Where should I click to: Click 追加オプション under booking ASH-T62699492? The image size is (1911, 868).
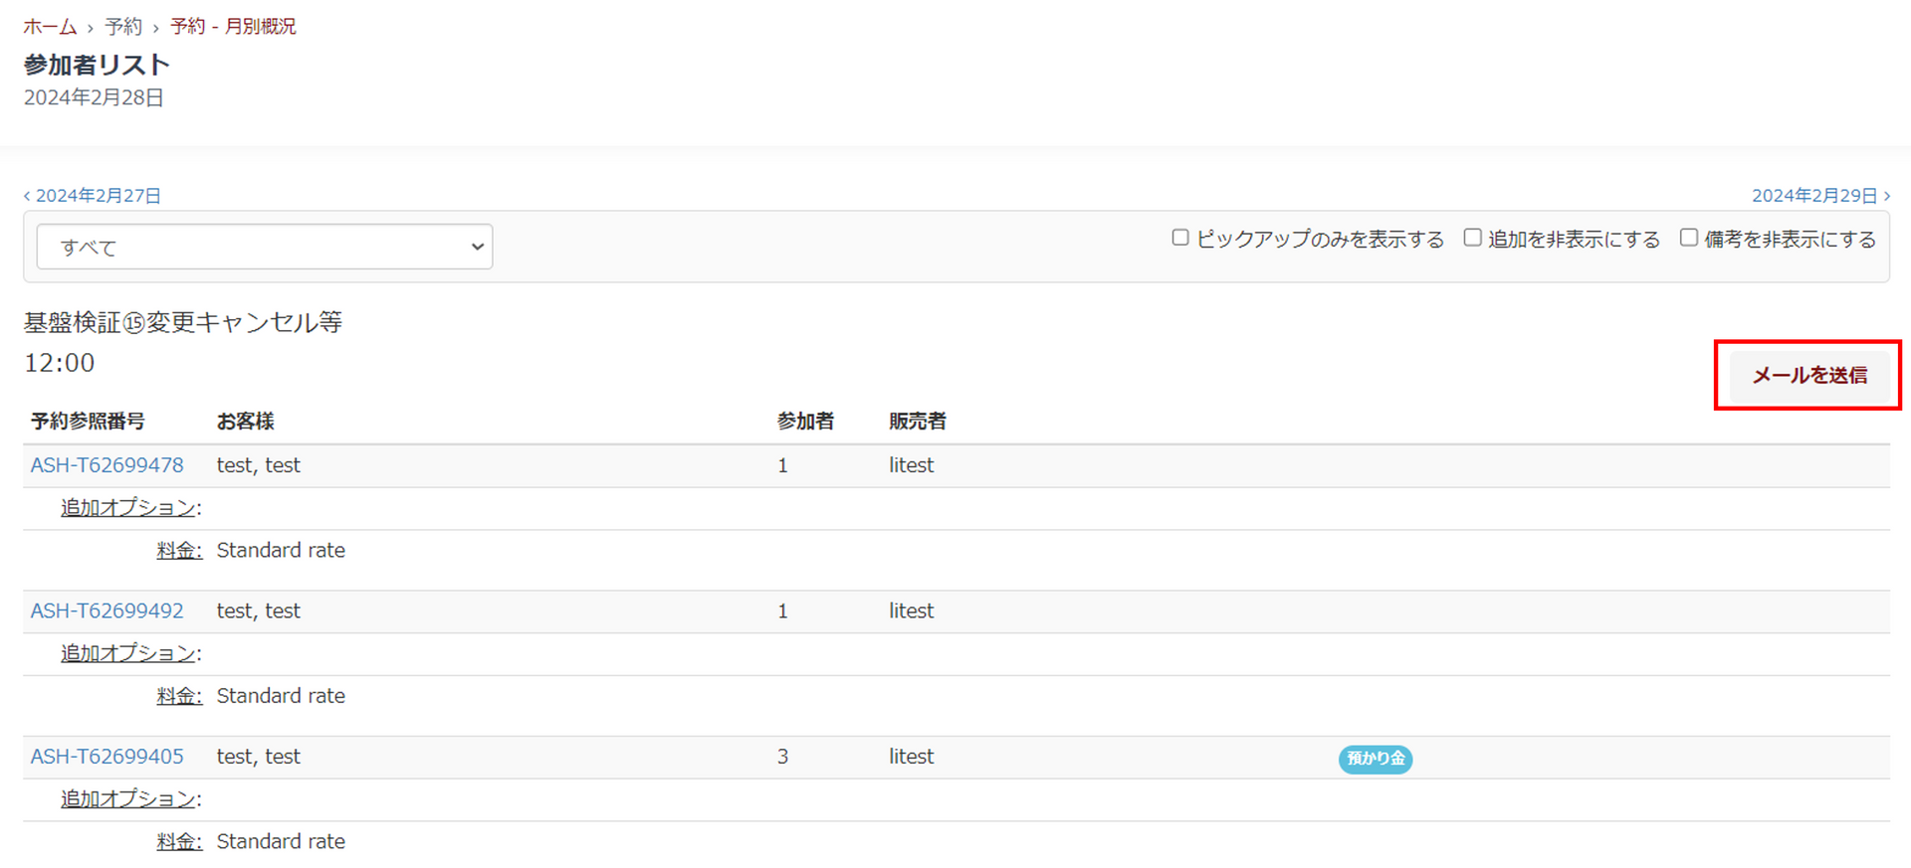[128, 653]
